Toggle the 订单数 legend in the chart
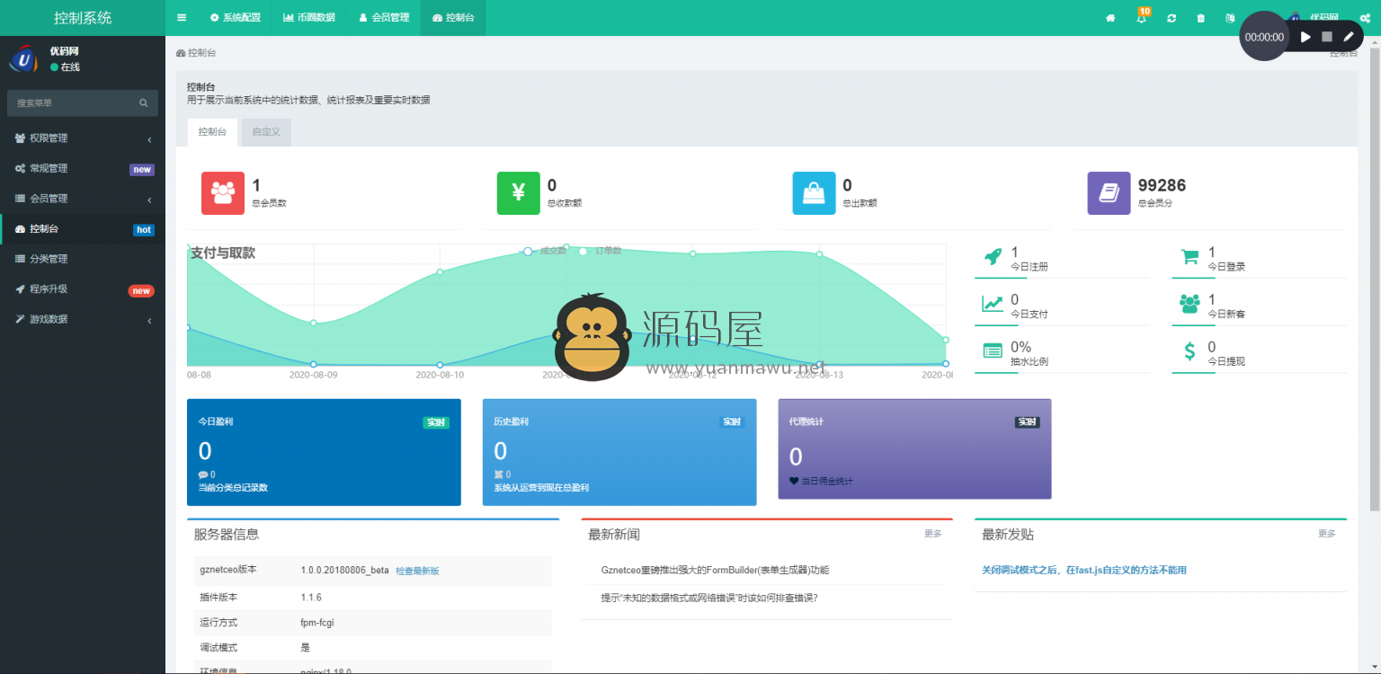Viewport: 1381px width, 674px height. (601, 251)
